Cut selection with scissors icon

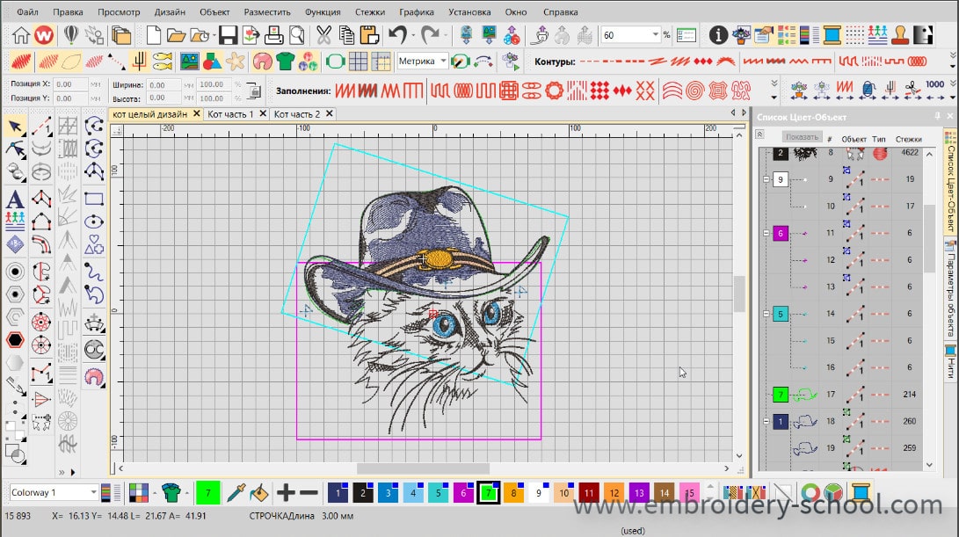pyautogui.click(x=323, y=35)
